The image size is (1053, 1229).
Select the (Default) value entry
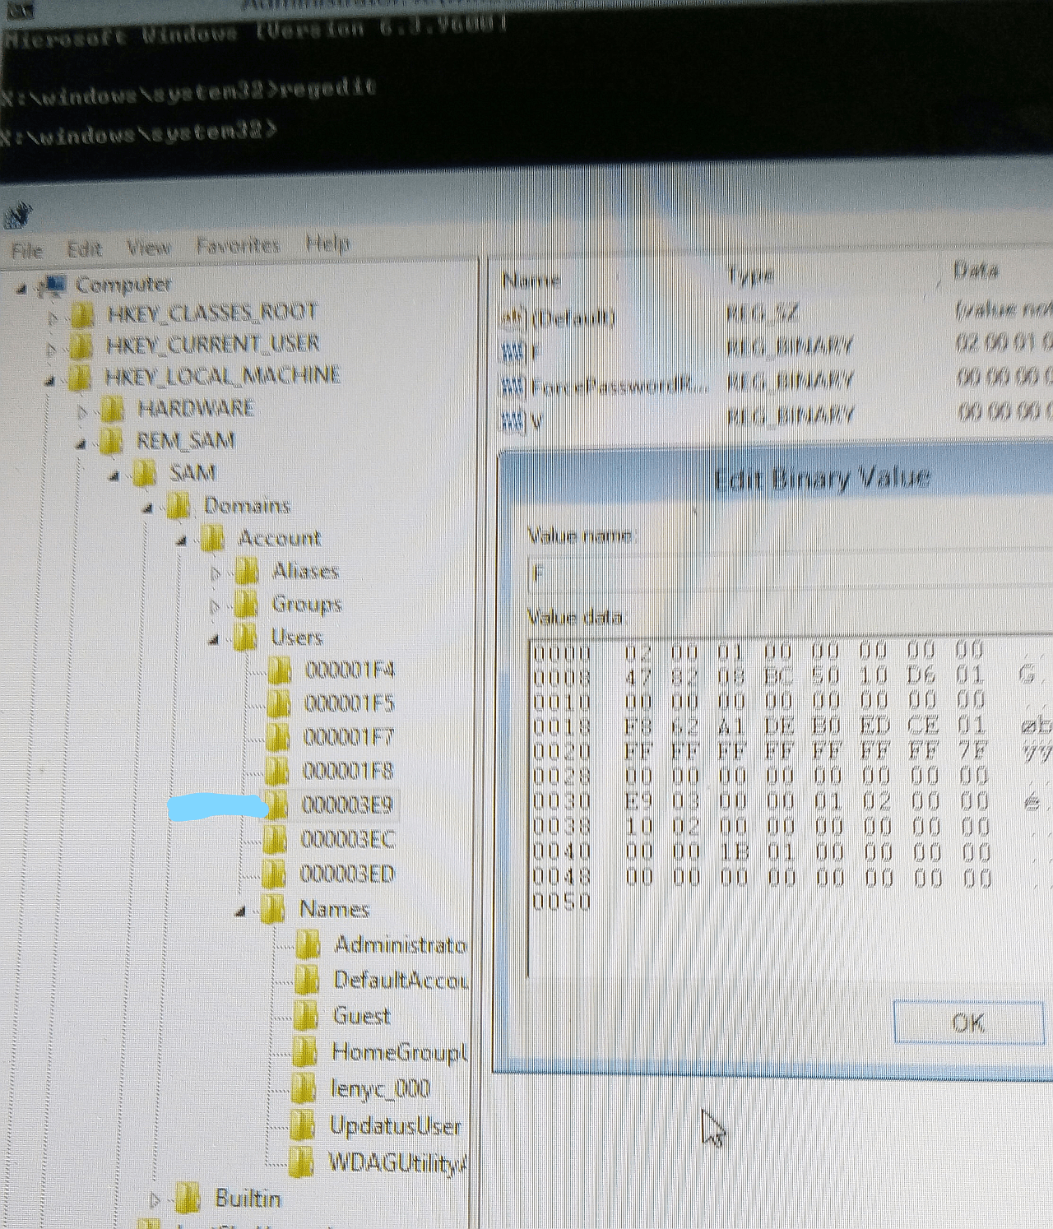(574, 317)
